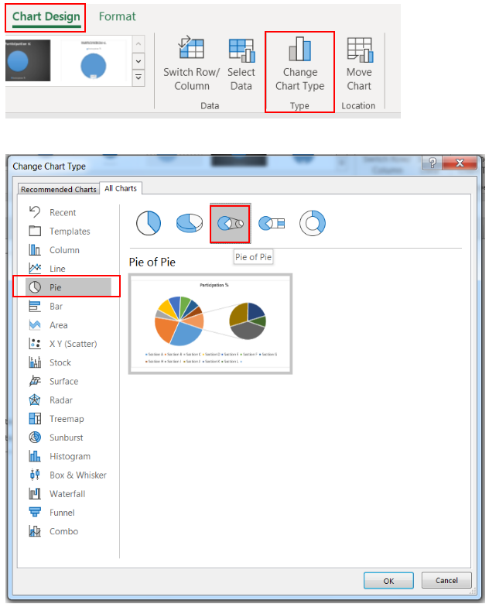Switch to the Recommended Charts tab

(59, 189)
